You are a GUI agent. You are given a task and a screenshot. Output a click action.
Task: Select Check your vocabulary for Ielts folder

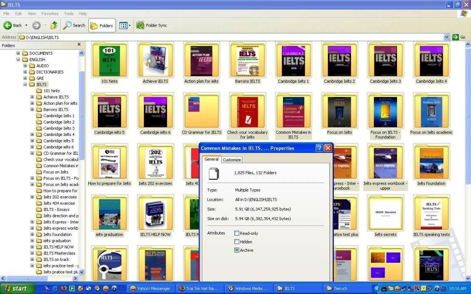point(247,117)
